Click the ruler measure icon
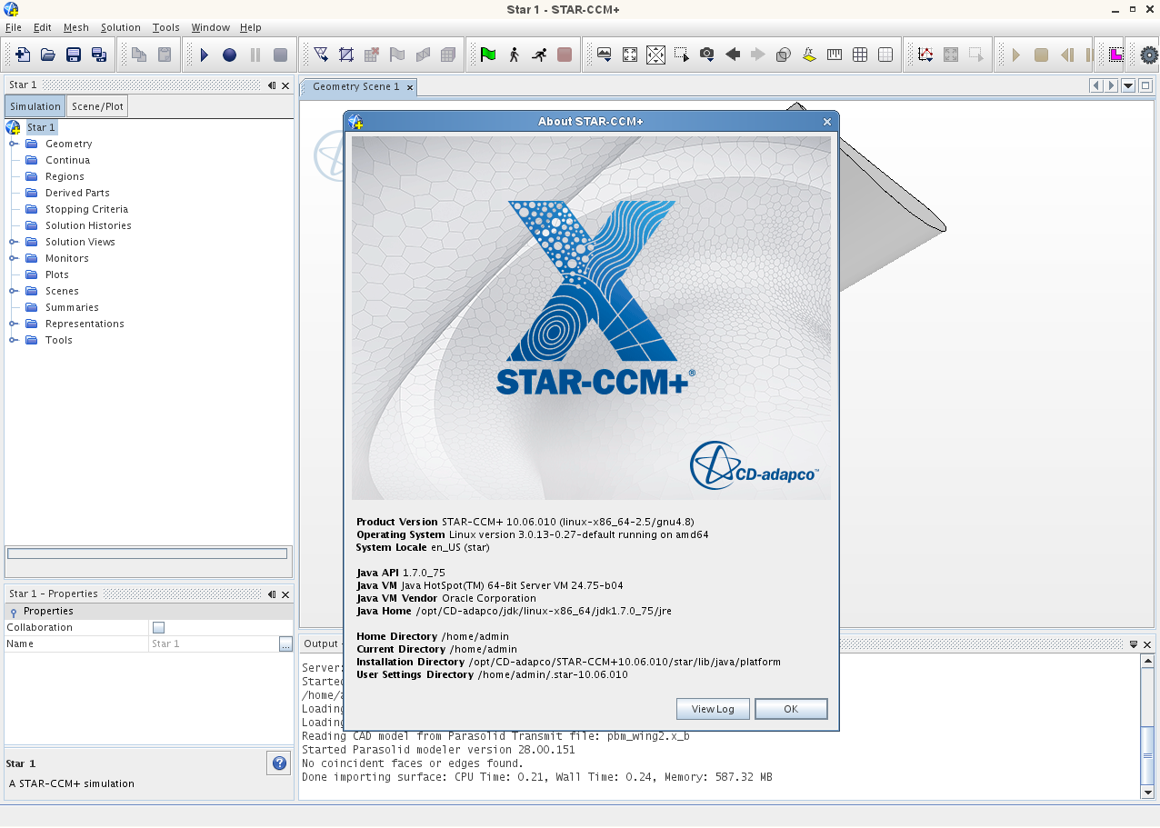This screenshot has width=1160, height=828. pos(835,55)
